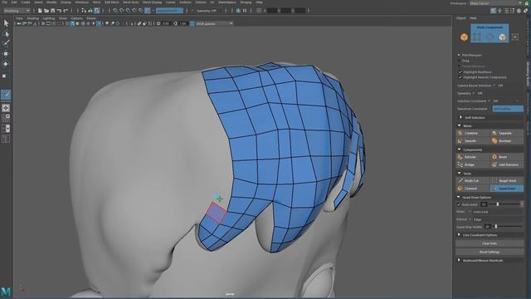The width and height of the screenshot is (531, 299).
Task: Collapse the Mesh section
Action: pos(460,125)
